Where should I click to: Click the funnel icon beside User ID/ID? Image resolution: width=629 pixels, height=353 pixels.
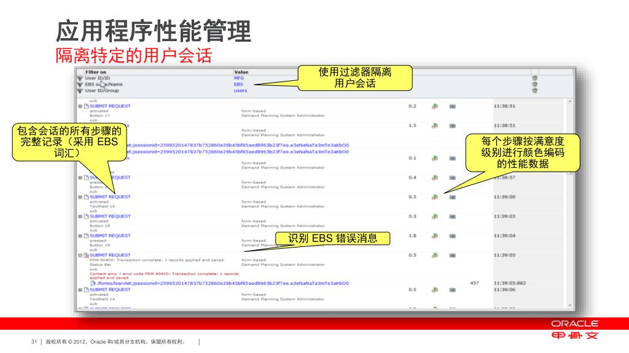(80, 78)
